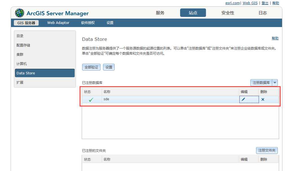Switch to the 安全性 tab
This screenshot has height=171, width=297.
[228, 13]
